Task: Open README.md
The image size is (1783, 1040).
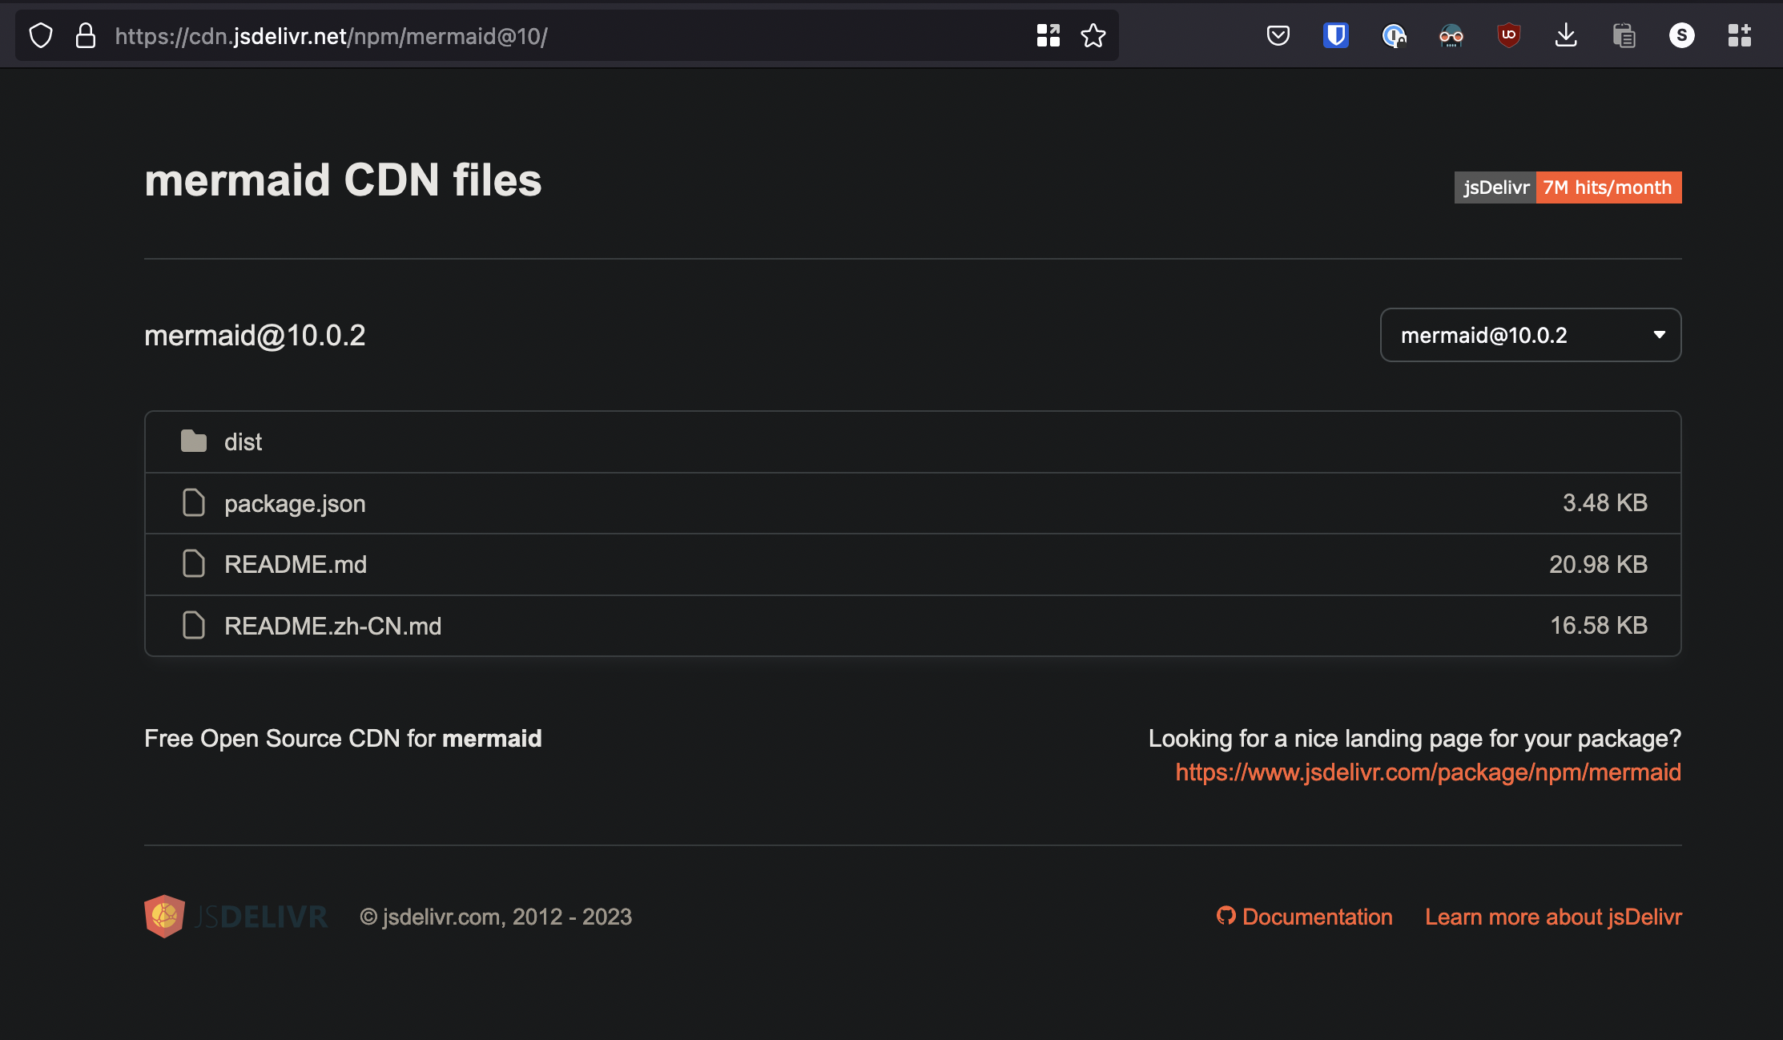Action: tap(296, 564)
